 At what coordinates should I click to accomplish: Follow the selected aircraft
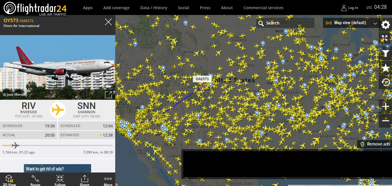[60, 180]
